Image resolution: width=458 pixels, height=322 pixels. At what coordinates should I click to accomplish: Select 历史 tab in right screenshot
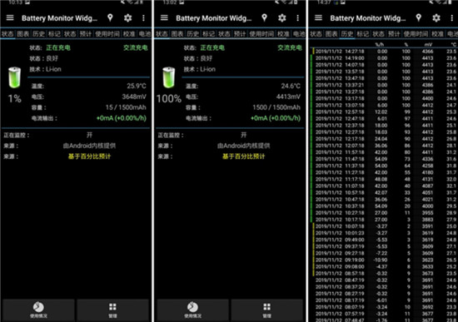coord(347,34)
